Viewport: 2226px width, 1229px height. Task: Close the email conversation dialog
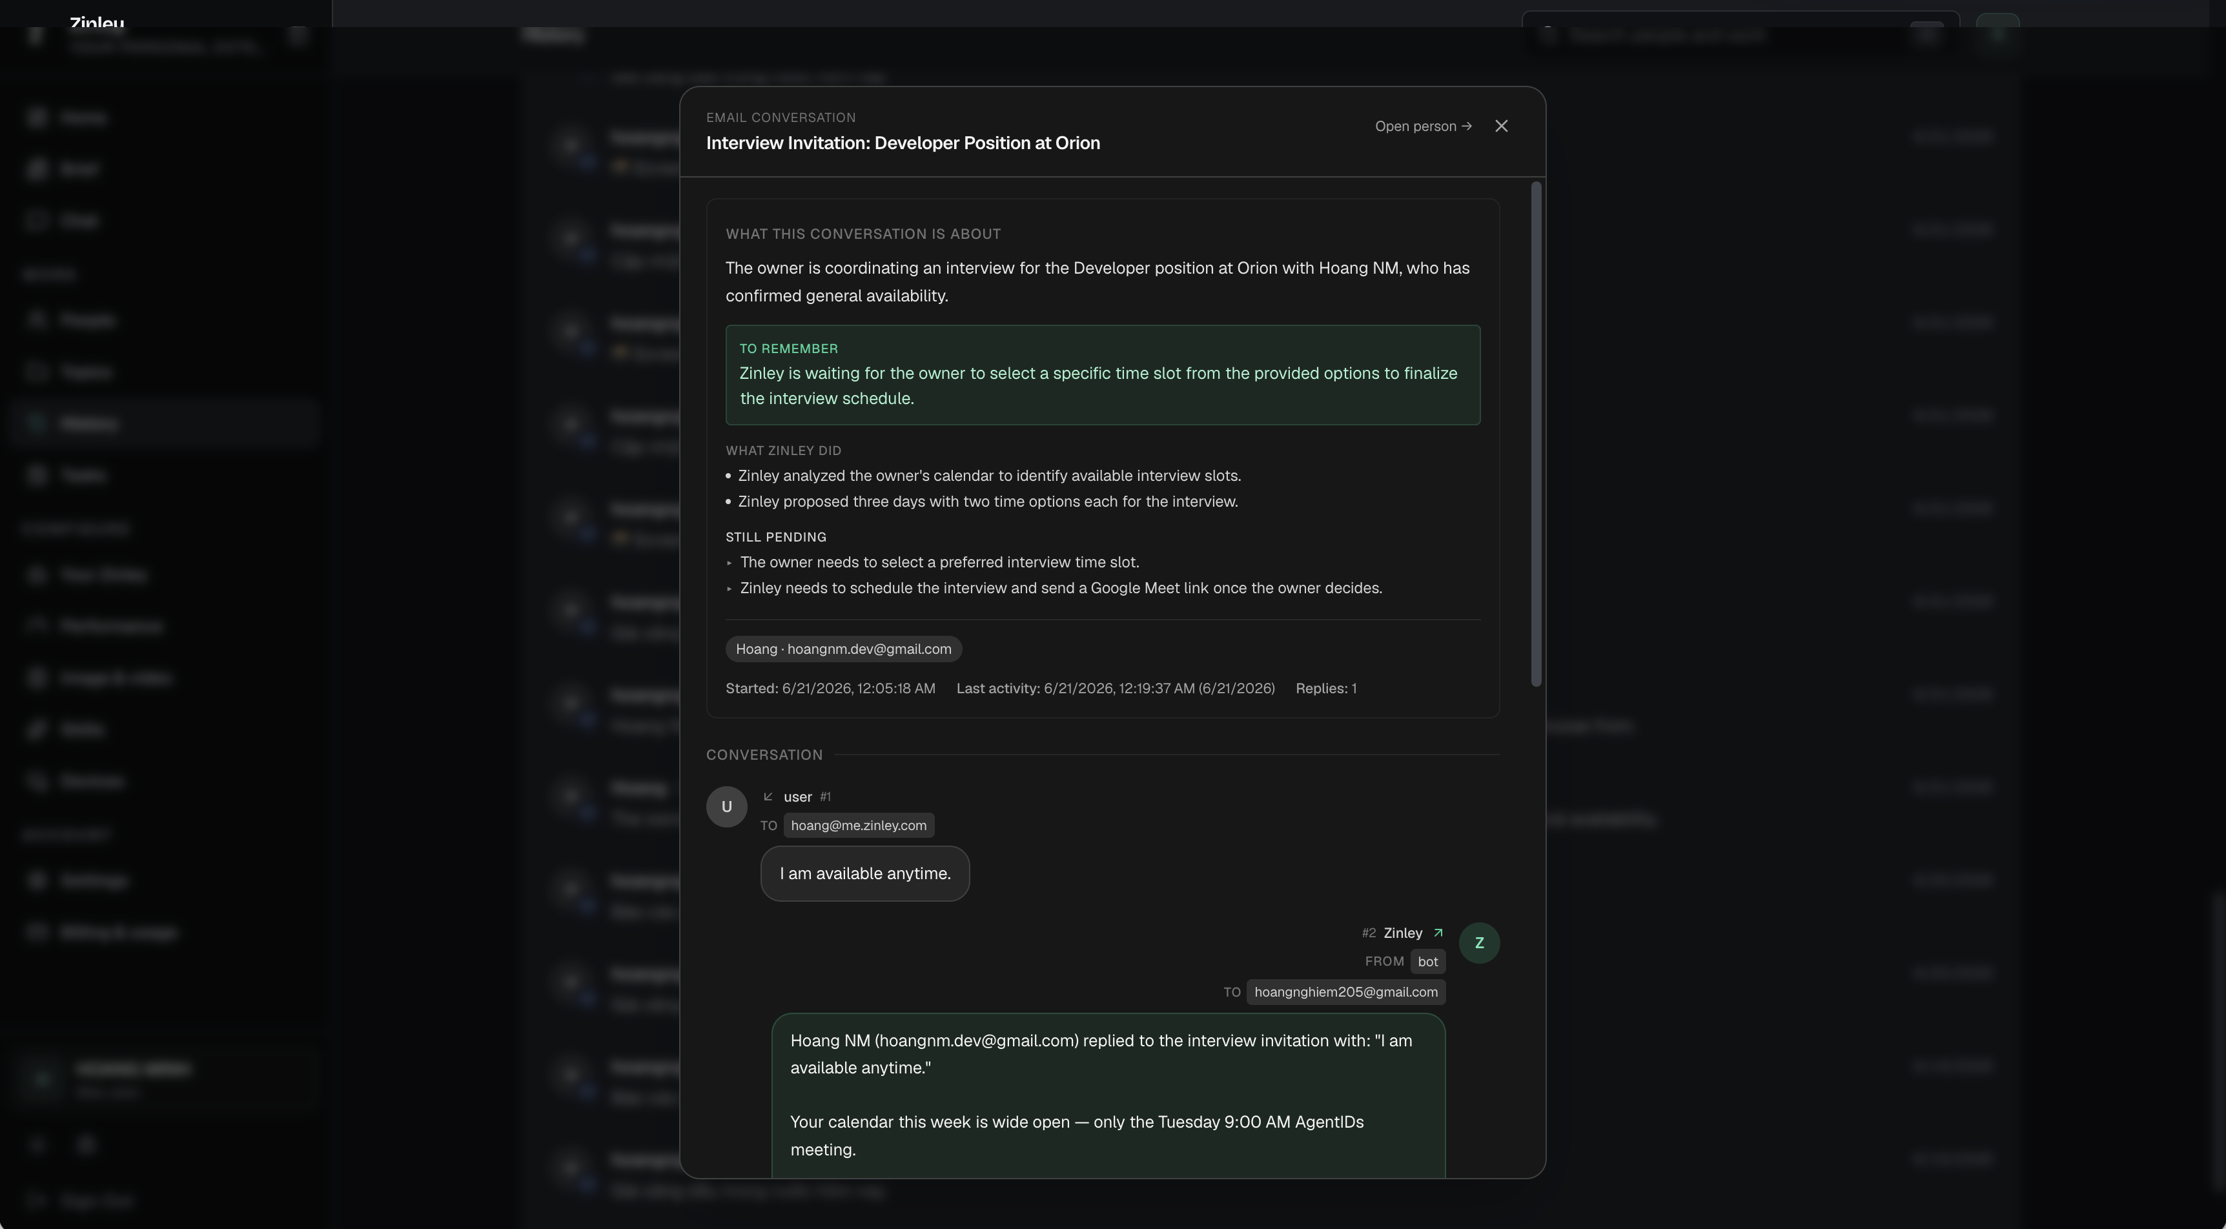pyautogui.click(x=1501, y=126)
